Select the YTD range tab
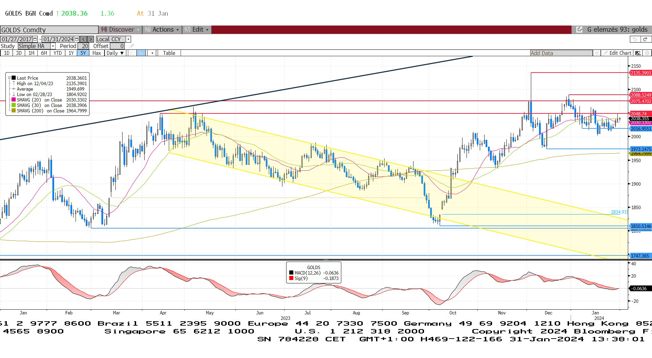The width and height of the screenshot is (652, 358). point(58,53)
